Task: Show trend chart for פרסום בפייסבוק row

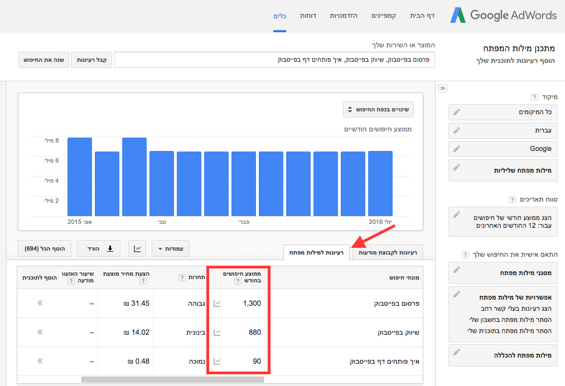Action: click(x=217, y=304)
